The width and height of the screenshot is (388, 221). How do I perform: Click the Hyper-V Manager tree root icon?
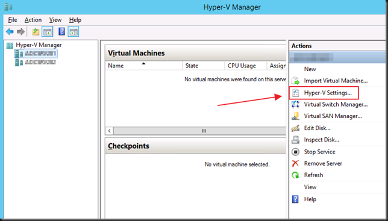[10, 45]
